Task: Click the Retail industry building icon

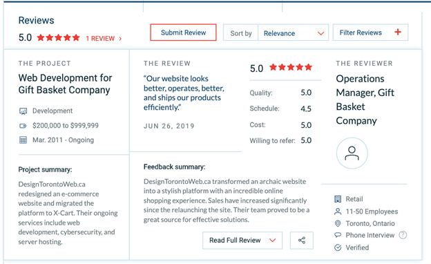Action: 338,199
